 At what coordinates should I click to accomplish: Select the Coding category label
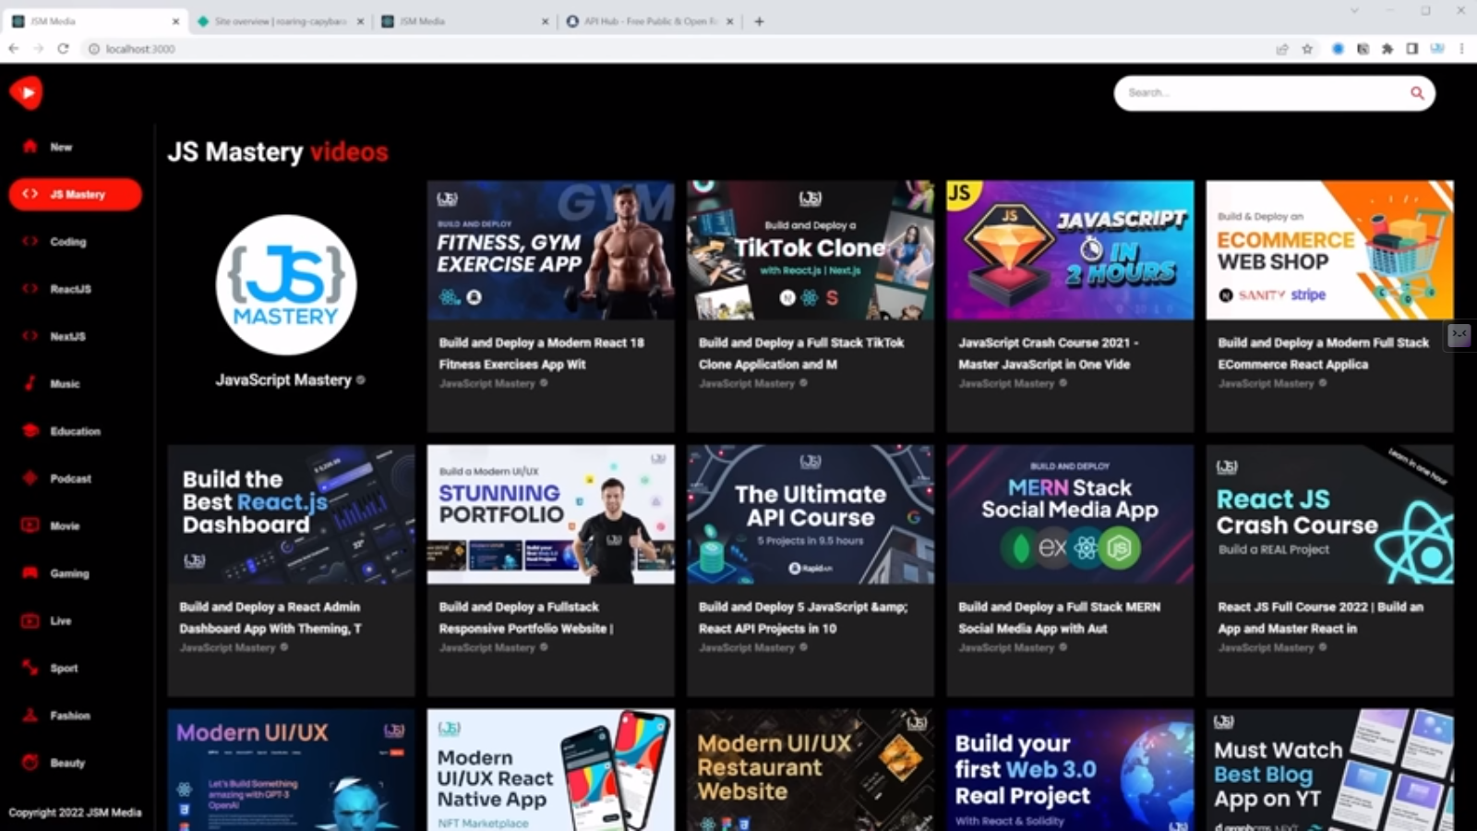point(68,242)
